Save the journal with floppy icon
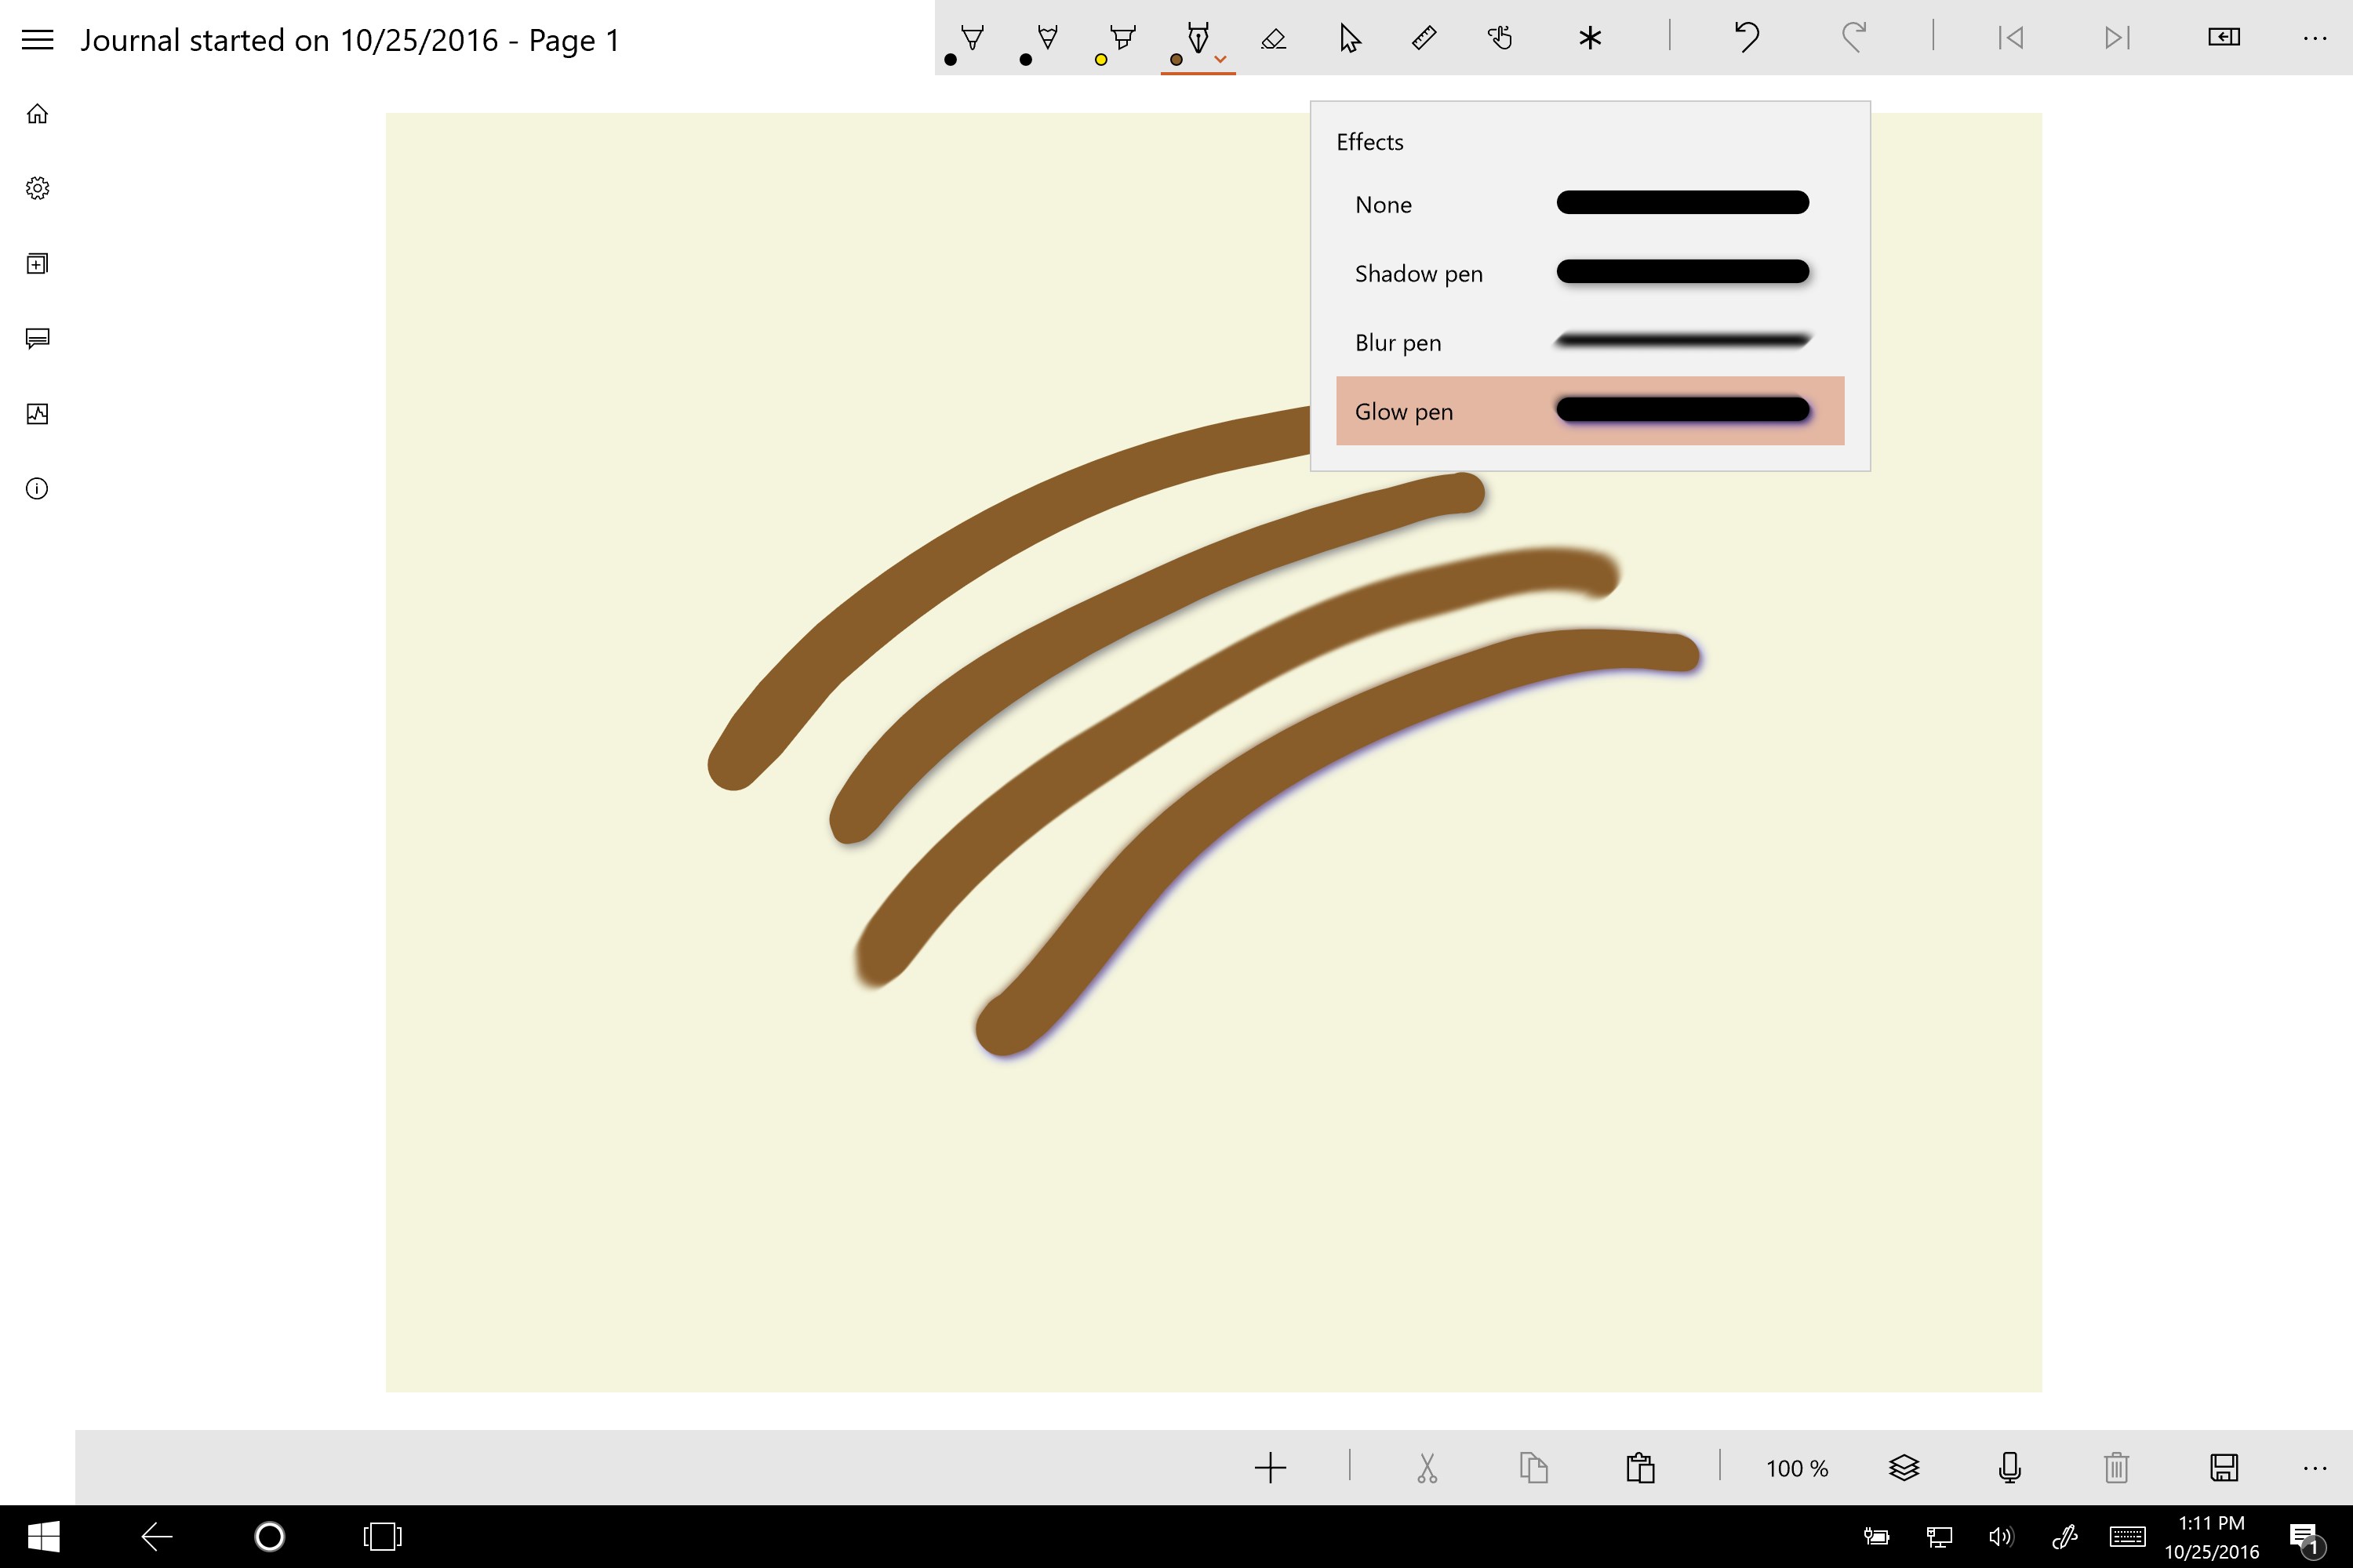Image resolution: width=2353 pixels, height=1568 pixels. pos(2223,1467)
